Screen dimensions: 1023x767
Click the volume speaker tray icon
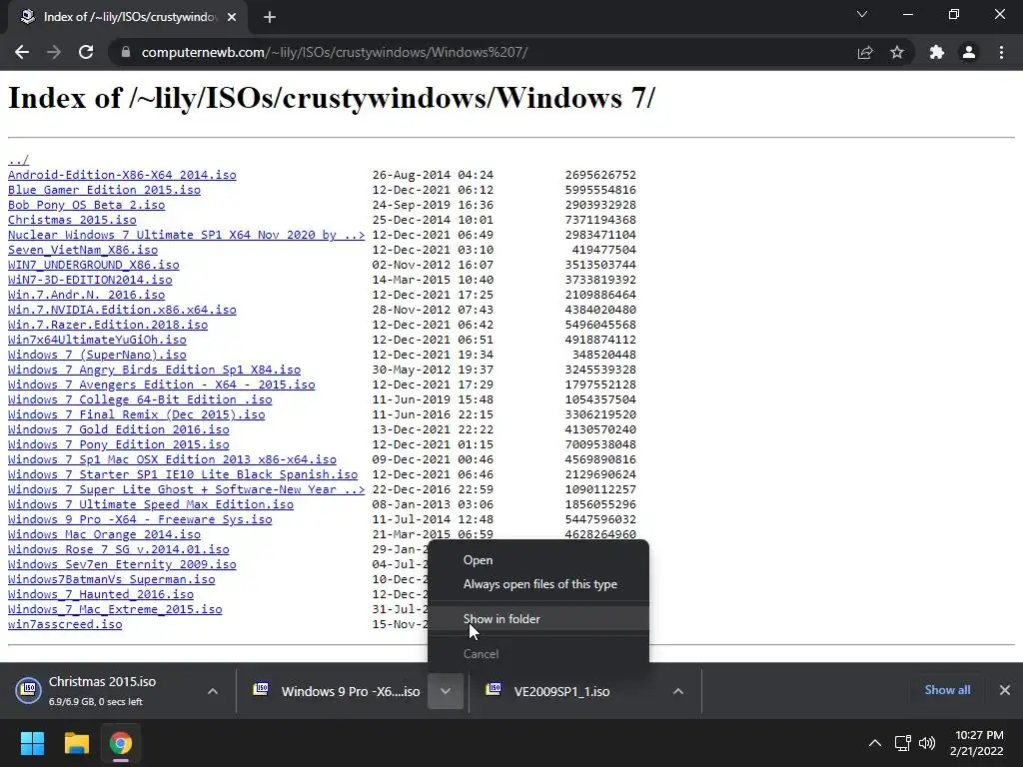[x=926, y=743]
